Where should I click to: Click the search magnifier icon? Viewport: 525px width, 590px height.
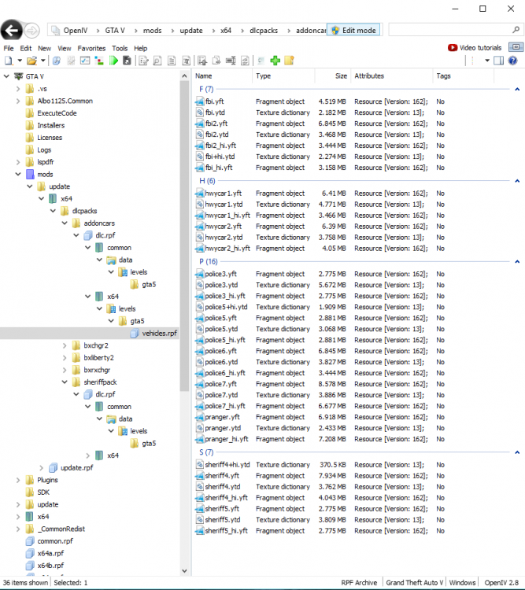click(x=516, y=30)
